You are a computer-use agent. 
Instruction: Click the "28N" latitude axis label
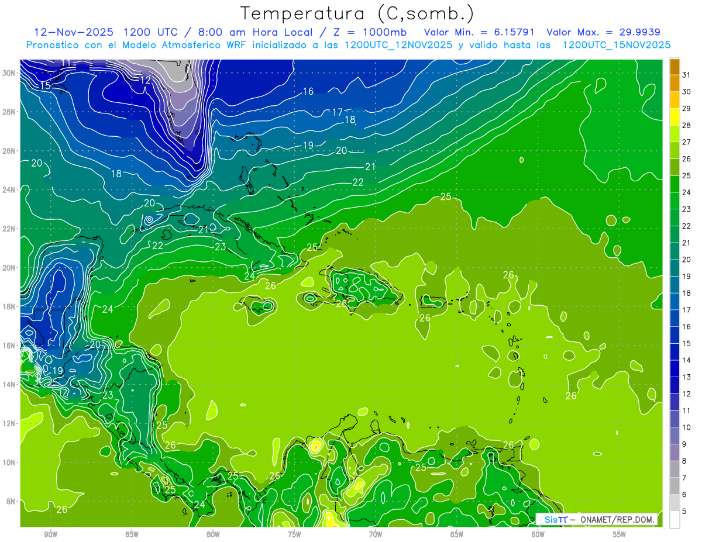point(9,112)
